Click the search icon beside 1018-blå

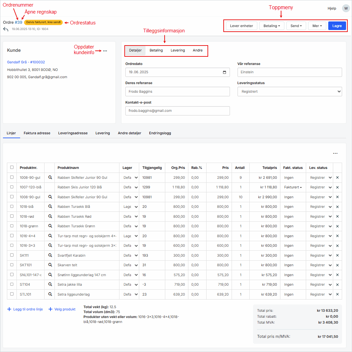click(x=50, y=207)
